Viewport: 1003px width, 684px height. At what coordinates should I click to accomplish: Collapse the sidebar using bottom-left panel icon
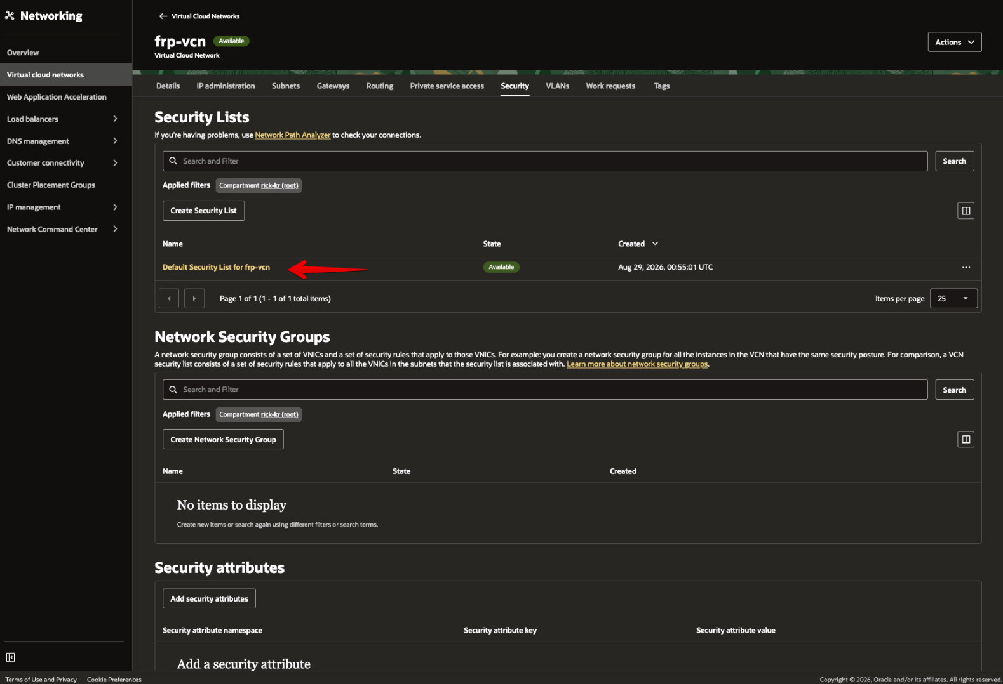[10, 657]
